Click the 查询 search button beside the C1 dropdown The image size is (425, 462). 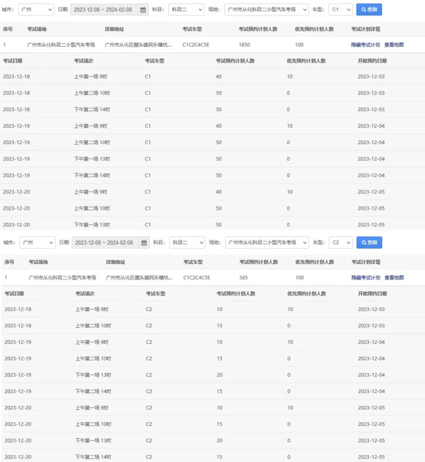369,10
